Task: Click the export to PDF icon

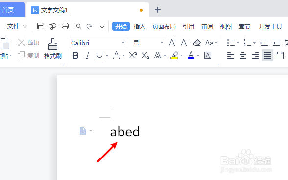Action: point(53,26)
